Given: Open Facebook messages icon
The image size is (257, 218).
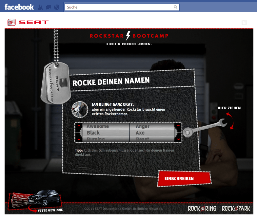Looking at the screenshot, I should tap(49, 7).
